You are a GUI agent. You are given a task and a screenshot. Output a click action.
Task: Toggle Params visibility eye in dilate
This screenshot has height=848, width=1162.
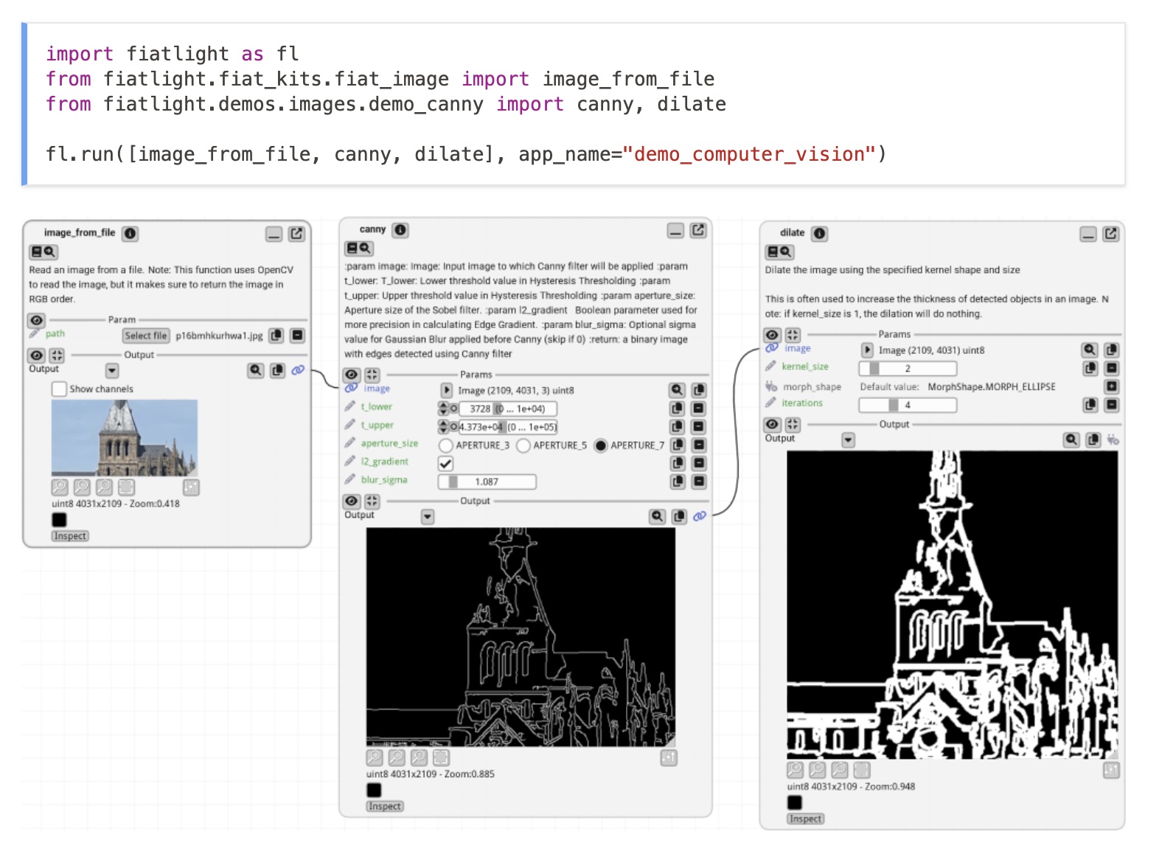click(772, 335)
